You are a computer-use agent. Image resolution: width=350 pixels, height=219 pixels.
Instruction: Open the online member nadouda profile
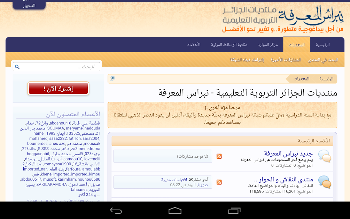92,128
